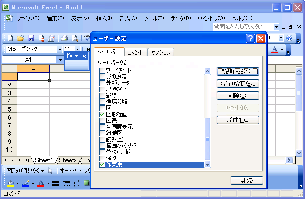The height and width of the screenshot is (199, 305).
Task: Save the workbook with the floppy disk icon
Action: tap(31, 38)
